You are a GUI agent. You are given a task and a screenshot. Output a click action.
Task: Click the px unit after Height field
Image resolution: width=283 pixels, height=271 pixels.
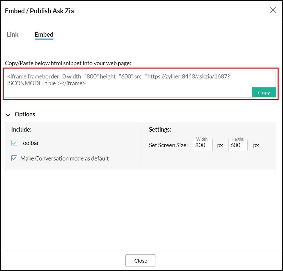tap(256, 145)
